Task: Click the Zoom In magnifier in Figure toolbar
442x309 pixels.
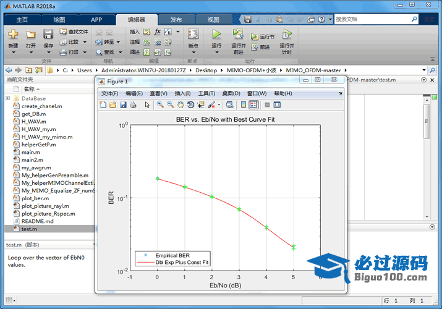Action: coord(160,104)
